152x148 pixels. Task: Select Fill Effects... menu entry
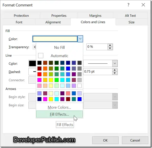tap(59, 114)
